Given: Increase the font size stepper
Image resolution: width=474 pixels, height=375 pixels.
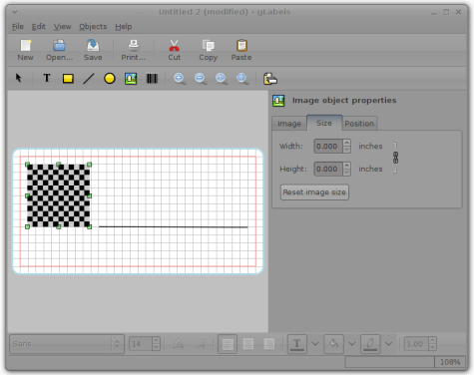Looking at the screenshot, I should [x=156, y=340].
